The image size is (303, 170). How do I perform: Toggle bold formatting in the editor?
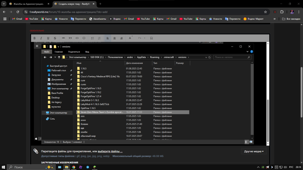[35, 38]
